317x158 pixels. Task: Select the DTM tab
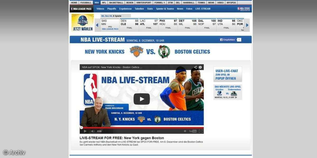coord(170,3)
